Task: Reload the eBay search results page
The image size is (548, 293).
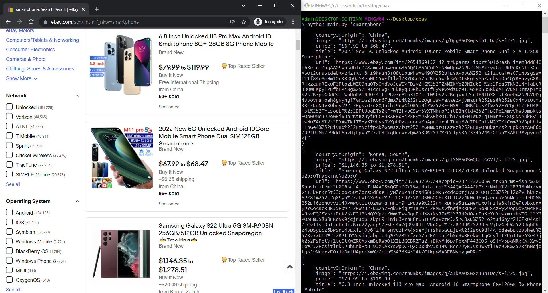Action: point(31,22)
